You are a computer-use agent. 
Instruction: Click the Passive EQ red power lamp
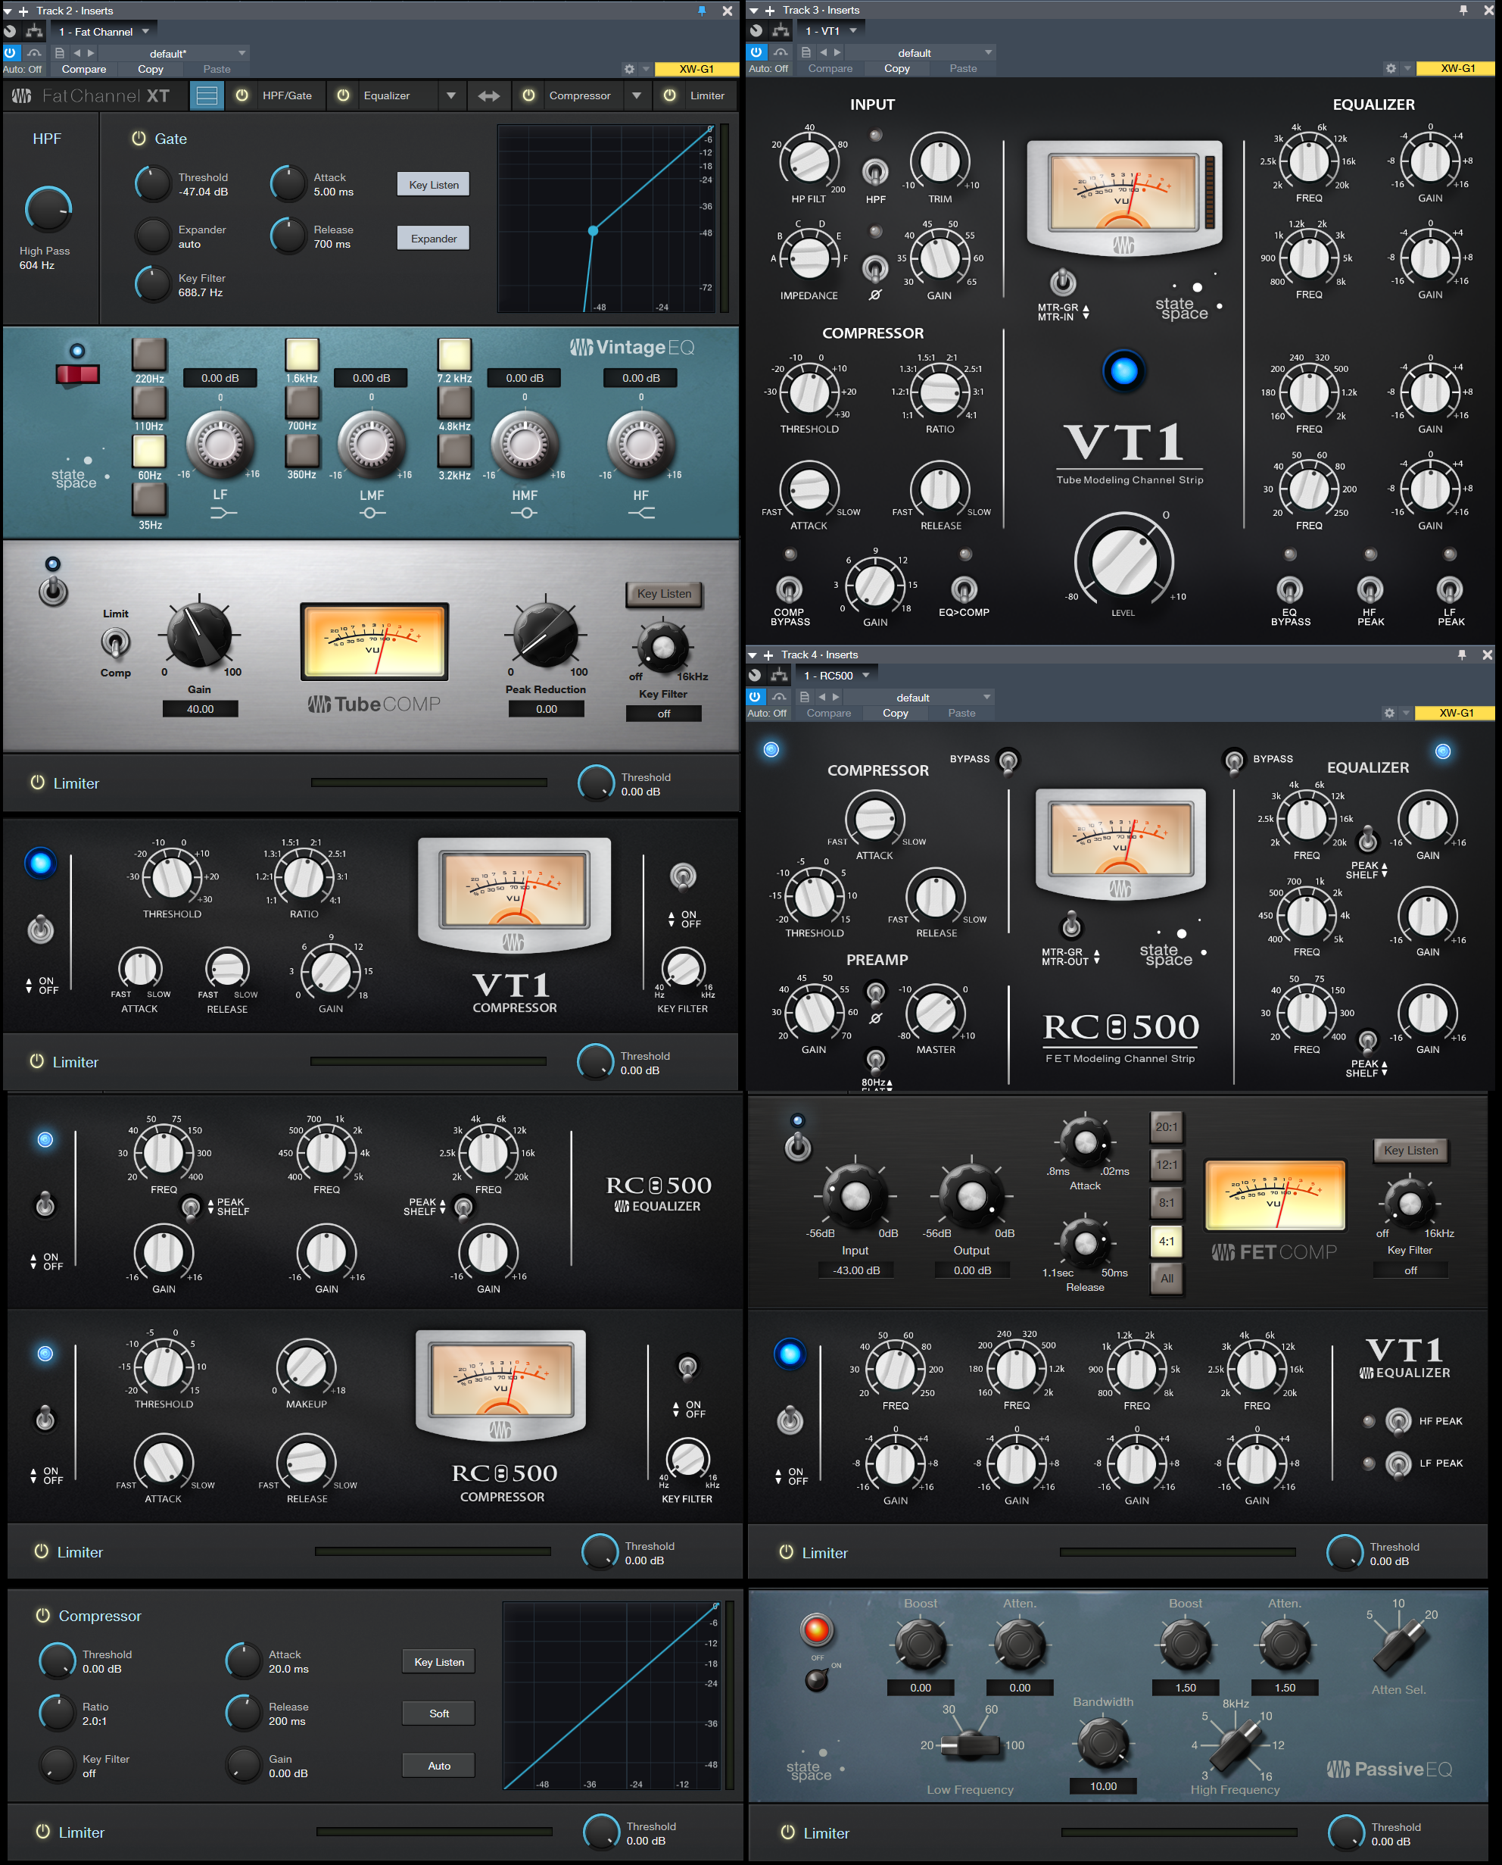(817, 1629)
